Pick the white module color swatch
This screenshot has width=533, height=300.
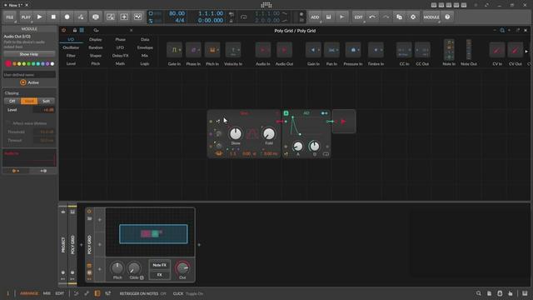click(x=52, y=63)
